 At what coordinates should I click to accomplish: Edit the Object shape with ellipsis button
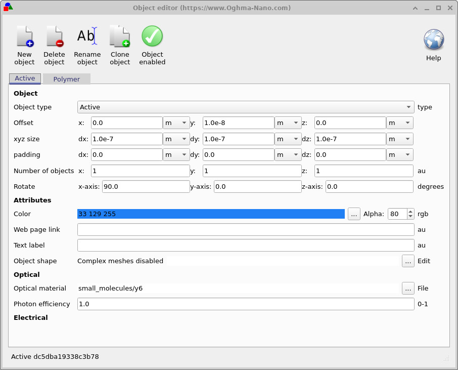(x=408, y=261)
